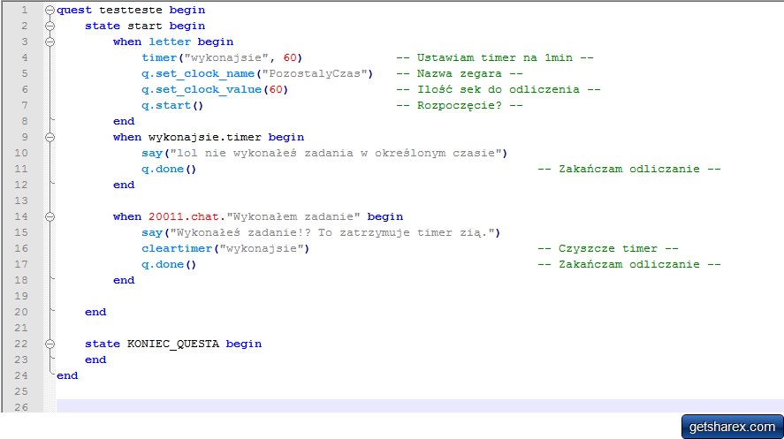
Task: Click the highlighted empty line 26
Action: (x=420, y=405)
